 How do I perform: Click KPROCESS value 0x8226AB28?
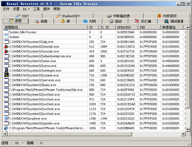(x=126, y=123)
